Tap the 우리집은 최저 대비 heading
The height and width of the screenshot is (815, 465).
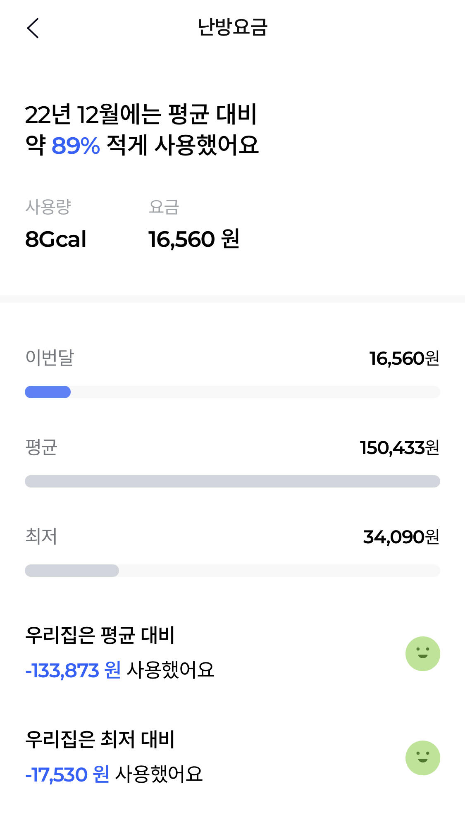(x=100, y=739)
